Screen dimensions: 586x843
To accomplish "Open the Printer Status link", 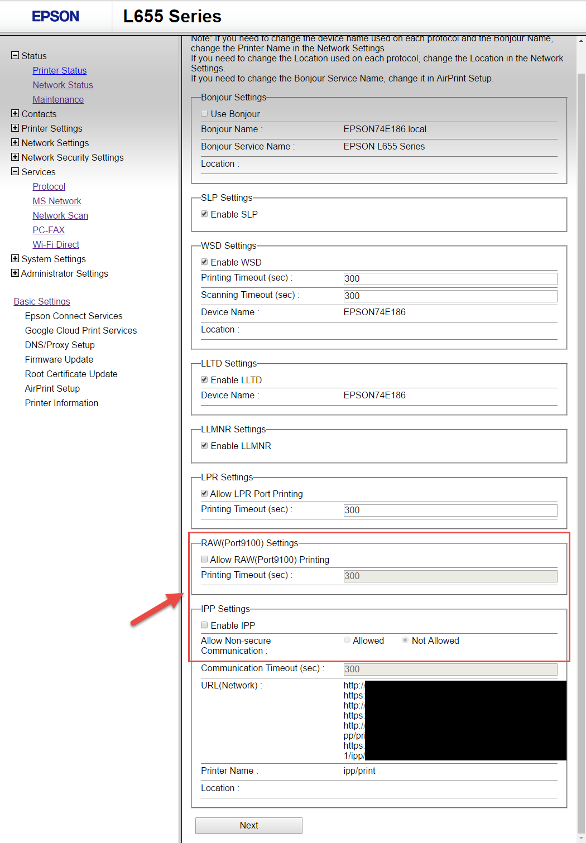I will [60, 70].
